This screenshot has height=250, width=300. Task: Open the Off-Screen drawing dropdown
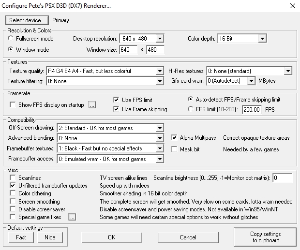(110, 128)
